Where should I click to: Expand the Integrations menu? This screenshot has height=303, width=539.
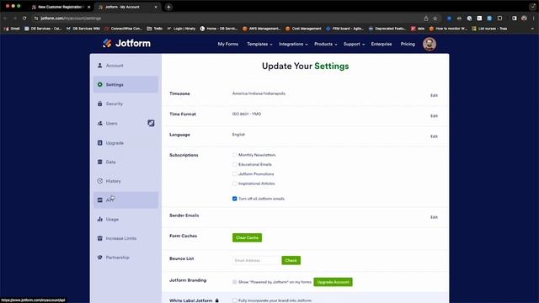(x=293, y=44)
